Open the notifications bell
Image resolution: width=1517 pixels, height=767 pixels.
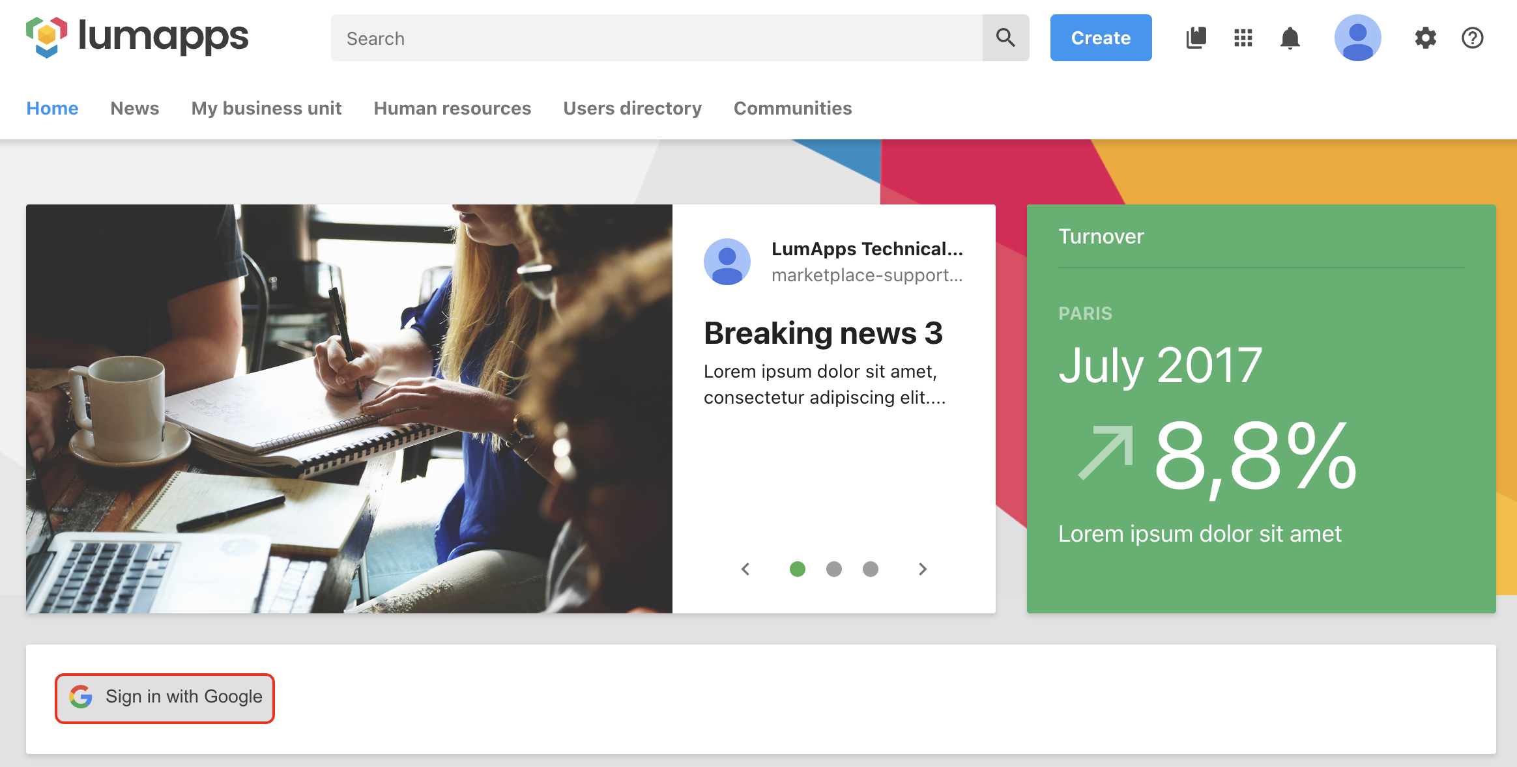[1290, 38]
